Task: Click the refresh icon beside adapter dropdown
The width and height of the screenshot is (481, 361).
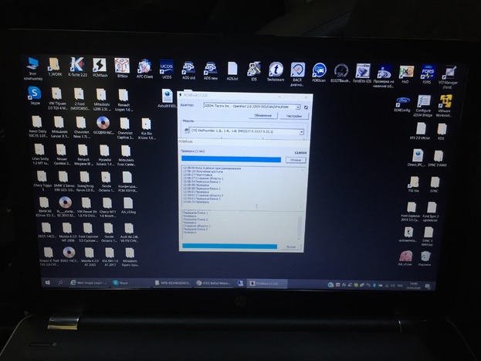Action: [x=305, y=107]
